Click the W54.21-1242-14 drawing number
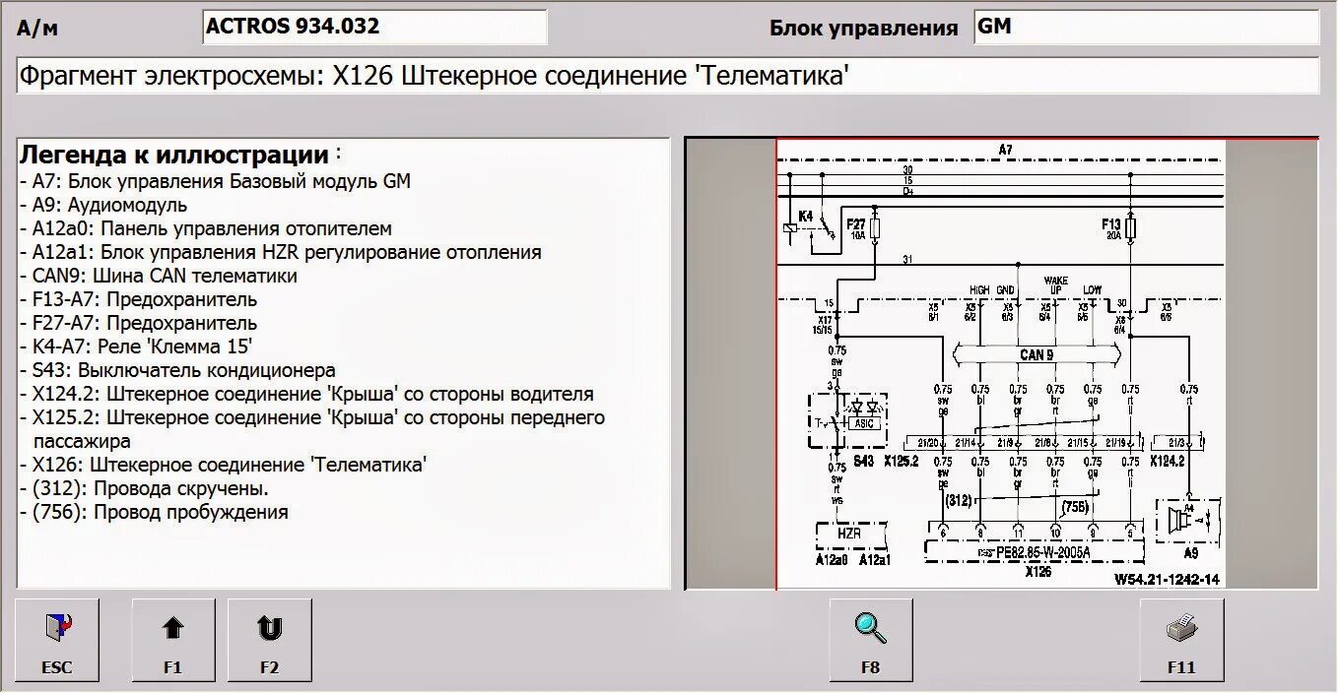1338x693 pixels. [1167, 580]
